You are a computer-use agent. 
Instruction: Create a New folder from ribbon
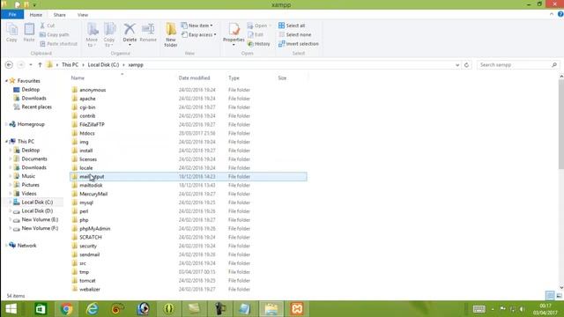pos(171,34)
